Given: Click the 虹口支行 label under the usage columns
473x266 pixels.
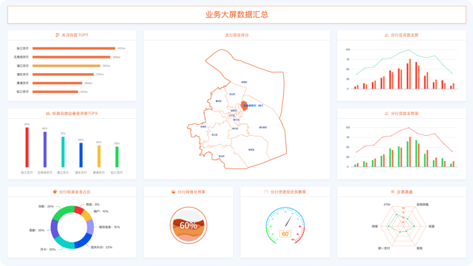Looking at the screenshot, I should pyautogui.click(x=117, y=173).
